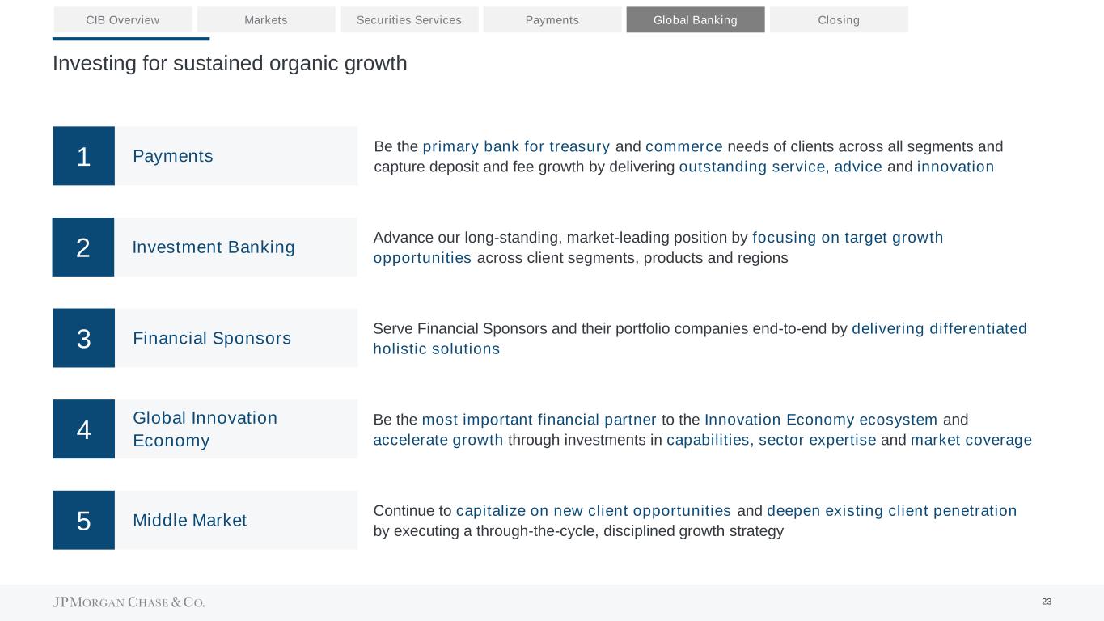Jump to the Closing tab

(x=839, y=19)
